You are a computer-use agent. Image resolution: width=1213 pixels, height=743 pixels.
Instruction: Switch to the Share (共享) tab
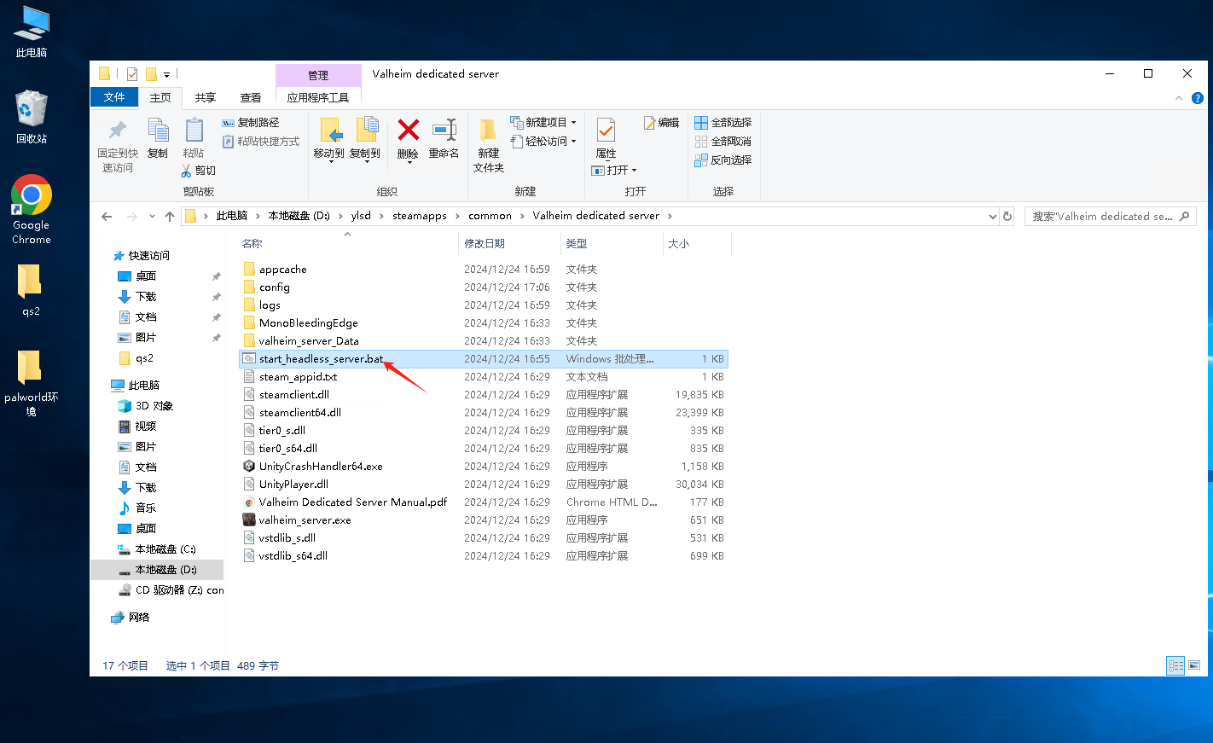click(206, 97)
